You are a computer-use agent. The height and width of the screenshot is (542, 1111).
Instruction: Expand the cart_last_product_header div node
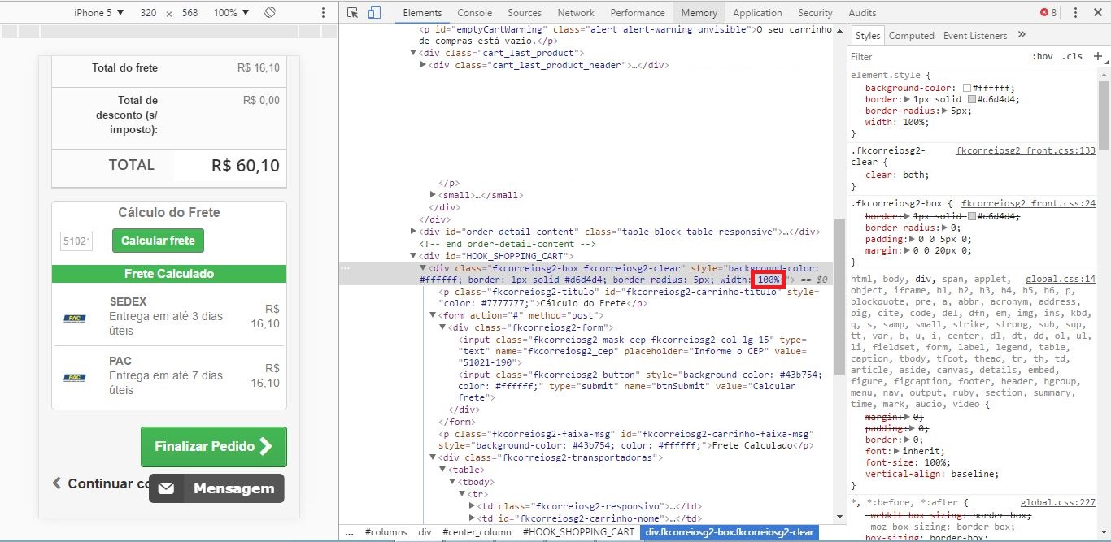pyautogui.click(x=424, y=65)
